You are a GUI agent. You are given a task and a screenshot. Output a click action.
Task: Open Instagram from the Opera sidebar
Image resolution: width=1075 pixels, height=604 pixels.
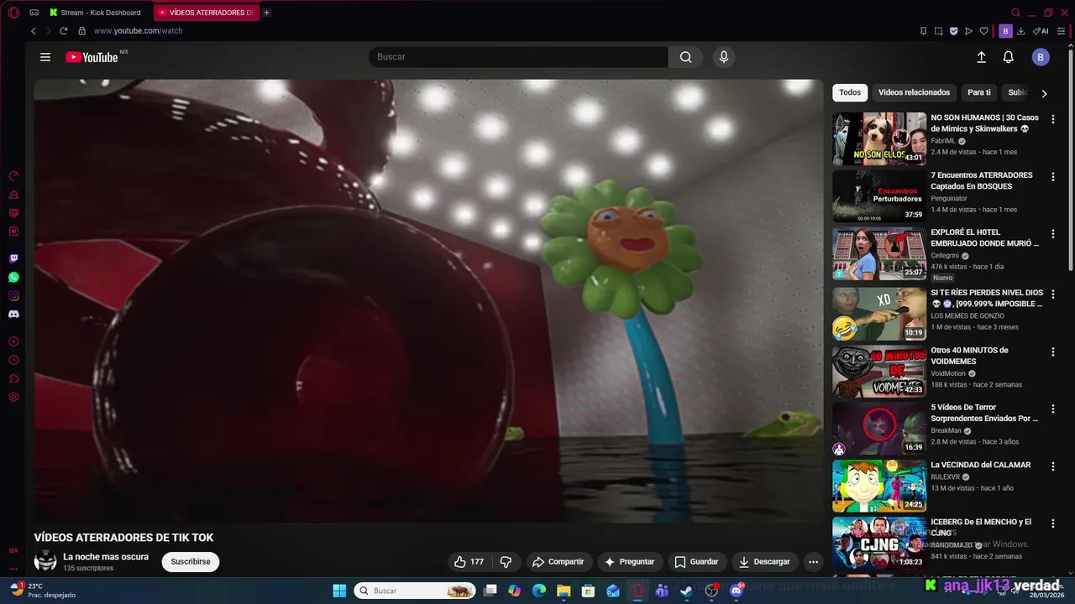point(13,295)
